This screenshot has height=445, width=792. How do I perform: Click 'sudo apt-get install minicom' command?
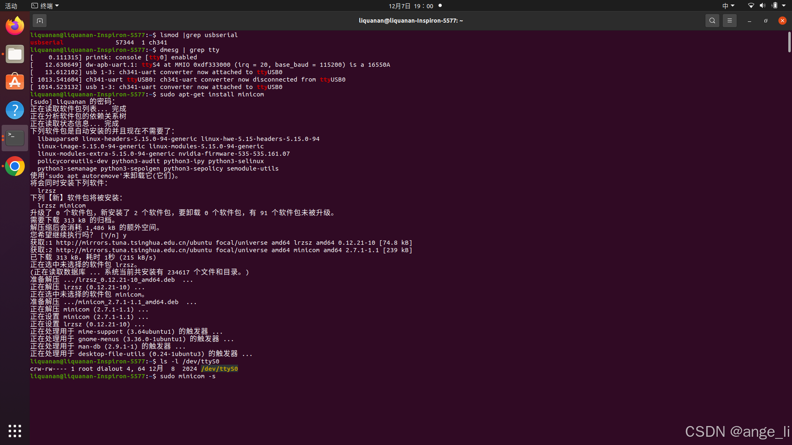coord(212,94)
